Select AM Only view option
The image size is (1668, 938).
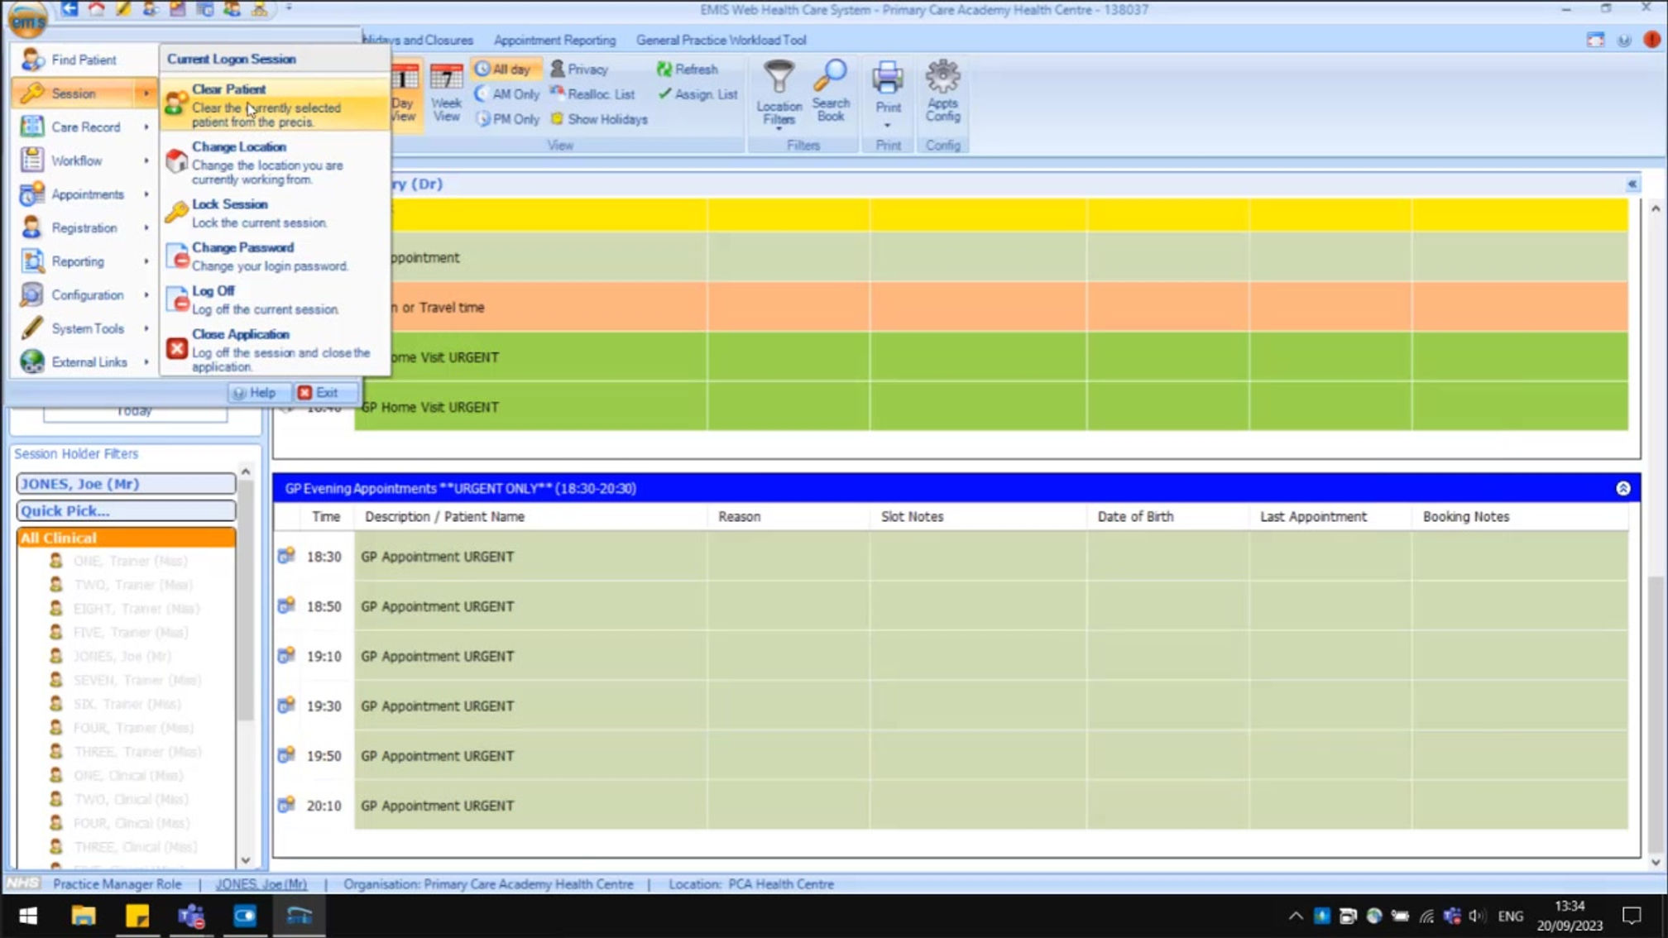pos(507,94)
